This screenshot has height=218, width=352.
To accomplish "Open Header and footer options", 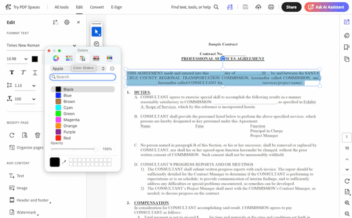I will click(x=30, y=200).
